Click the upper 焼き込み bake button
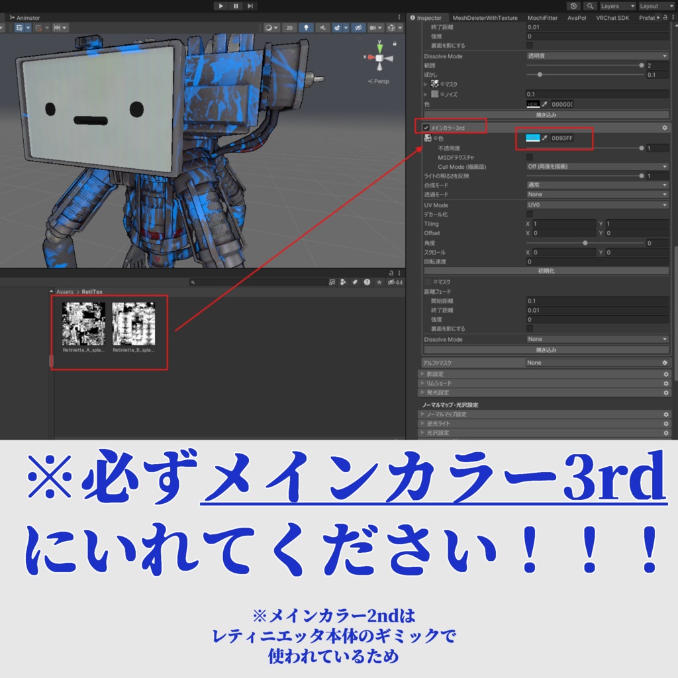 (546, 115)
